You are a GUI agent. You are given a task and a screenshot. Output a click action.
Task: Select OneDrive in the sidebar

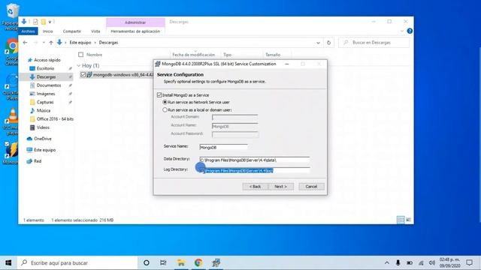(x=43, y=139)
